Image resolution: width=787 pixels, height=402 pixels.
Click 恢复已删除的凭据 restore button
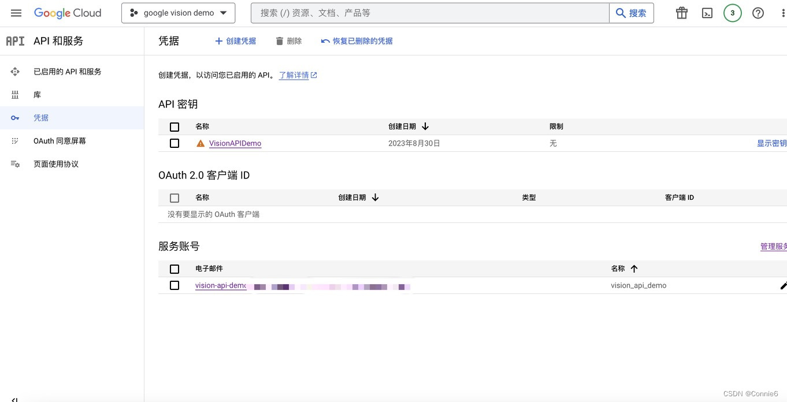(x=357, y=41)
